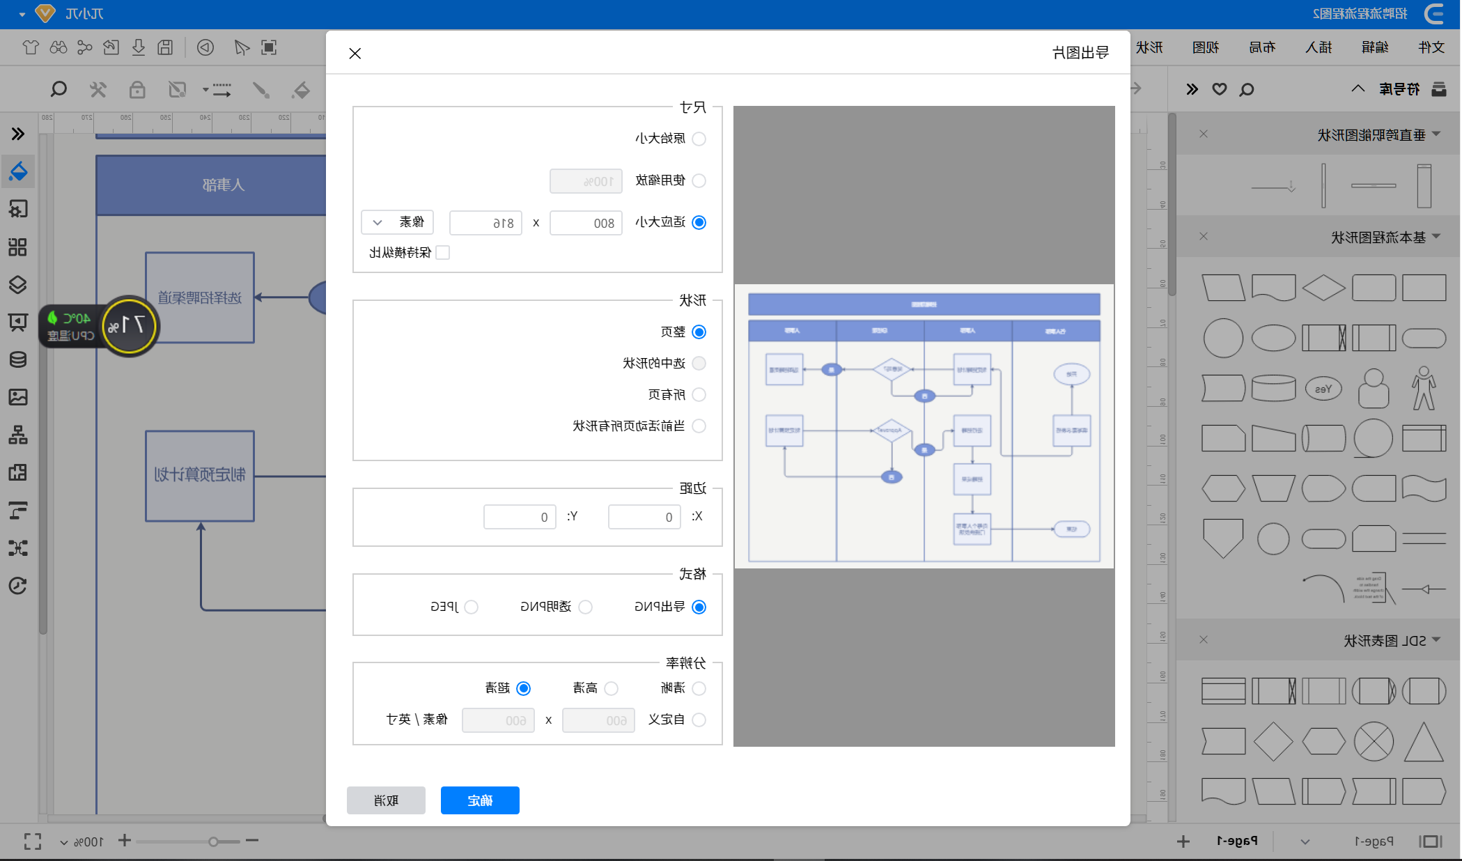1462x861 pixels.
Task: Tick the 保持横纵比 checkbox
Action: tap(442, 252)
